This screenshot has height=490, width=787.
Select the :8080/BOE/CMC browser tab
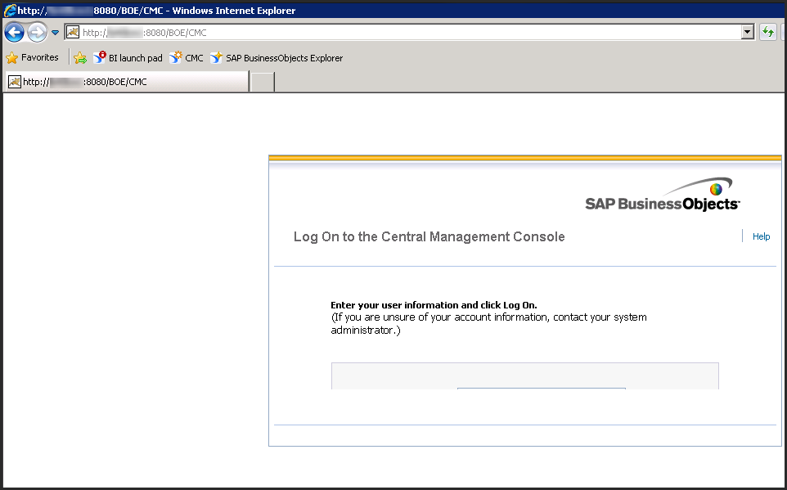point(128,82)
